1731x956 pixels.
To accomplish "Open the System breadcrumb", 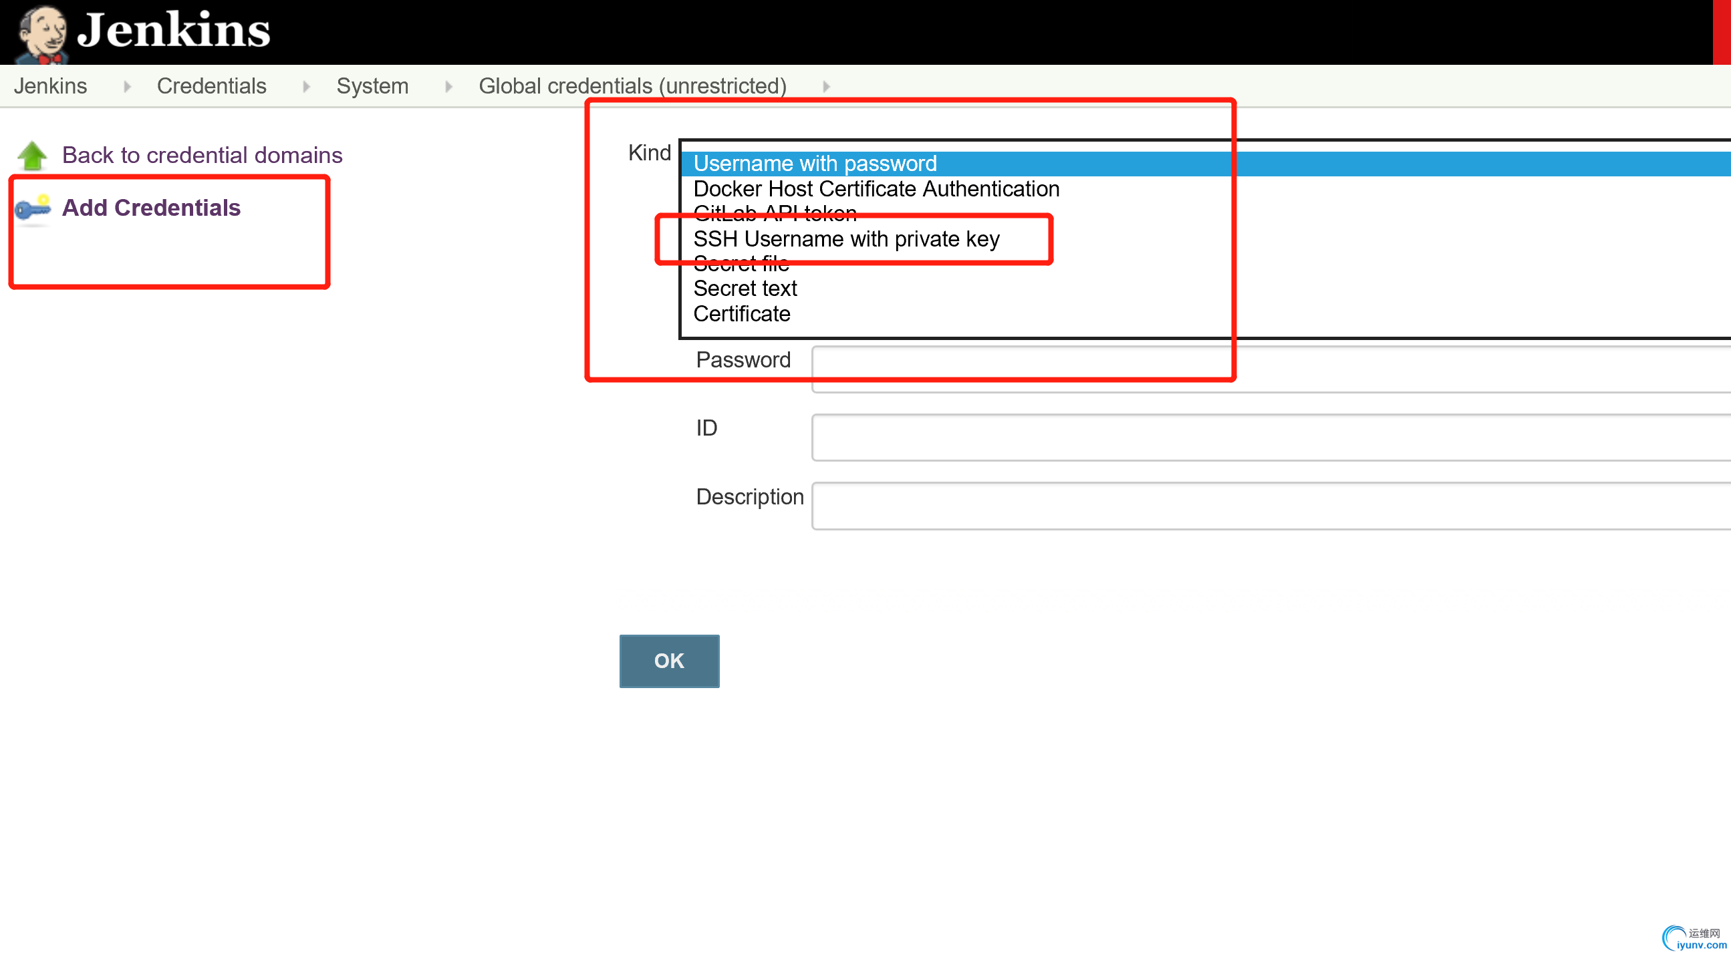I will pos(372,86).
